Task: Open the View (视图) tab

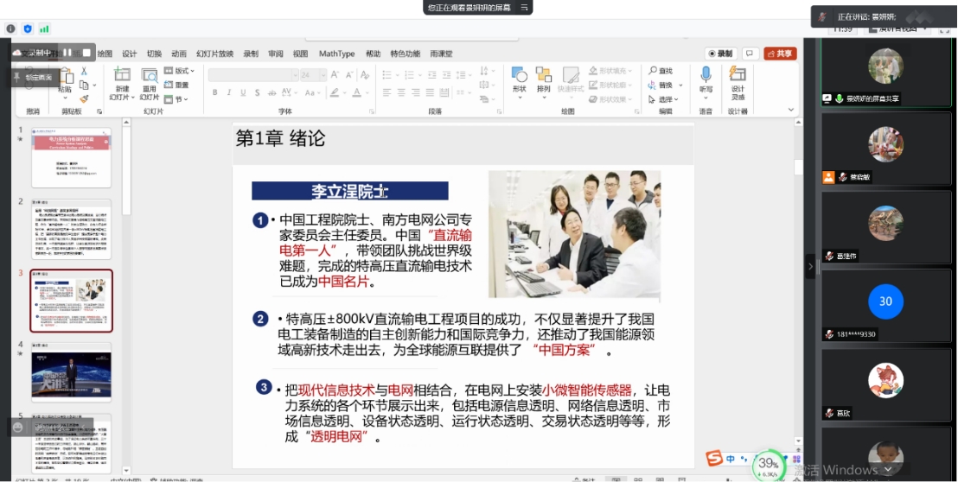Action: [300, 54]
